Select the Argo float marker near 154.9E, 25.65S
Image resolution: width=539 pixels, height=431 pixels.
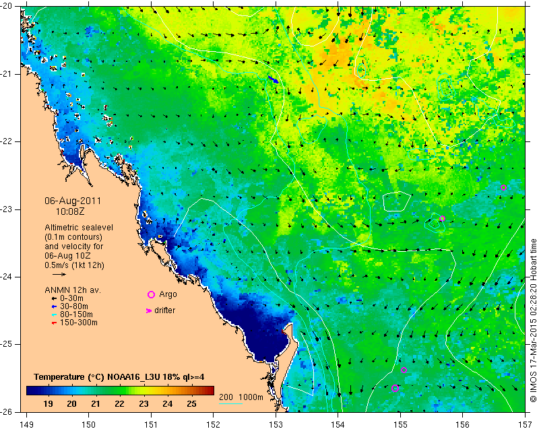coord(395,389)
